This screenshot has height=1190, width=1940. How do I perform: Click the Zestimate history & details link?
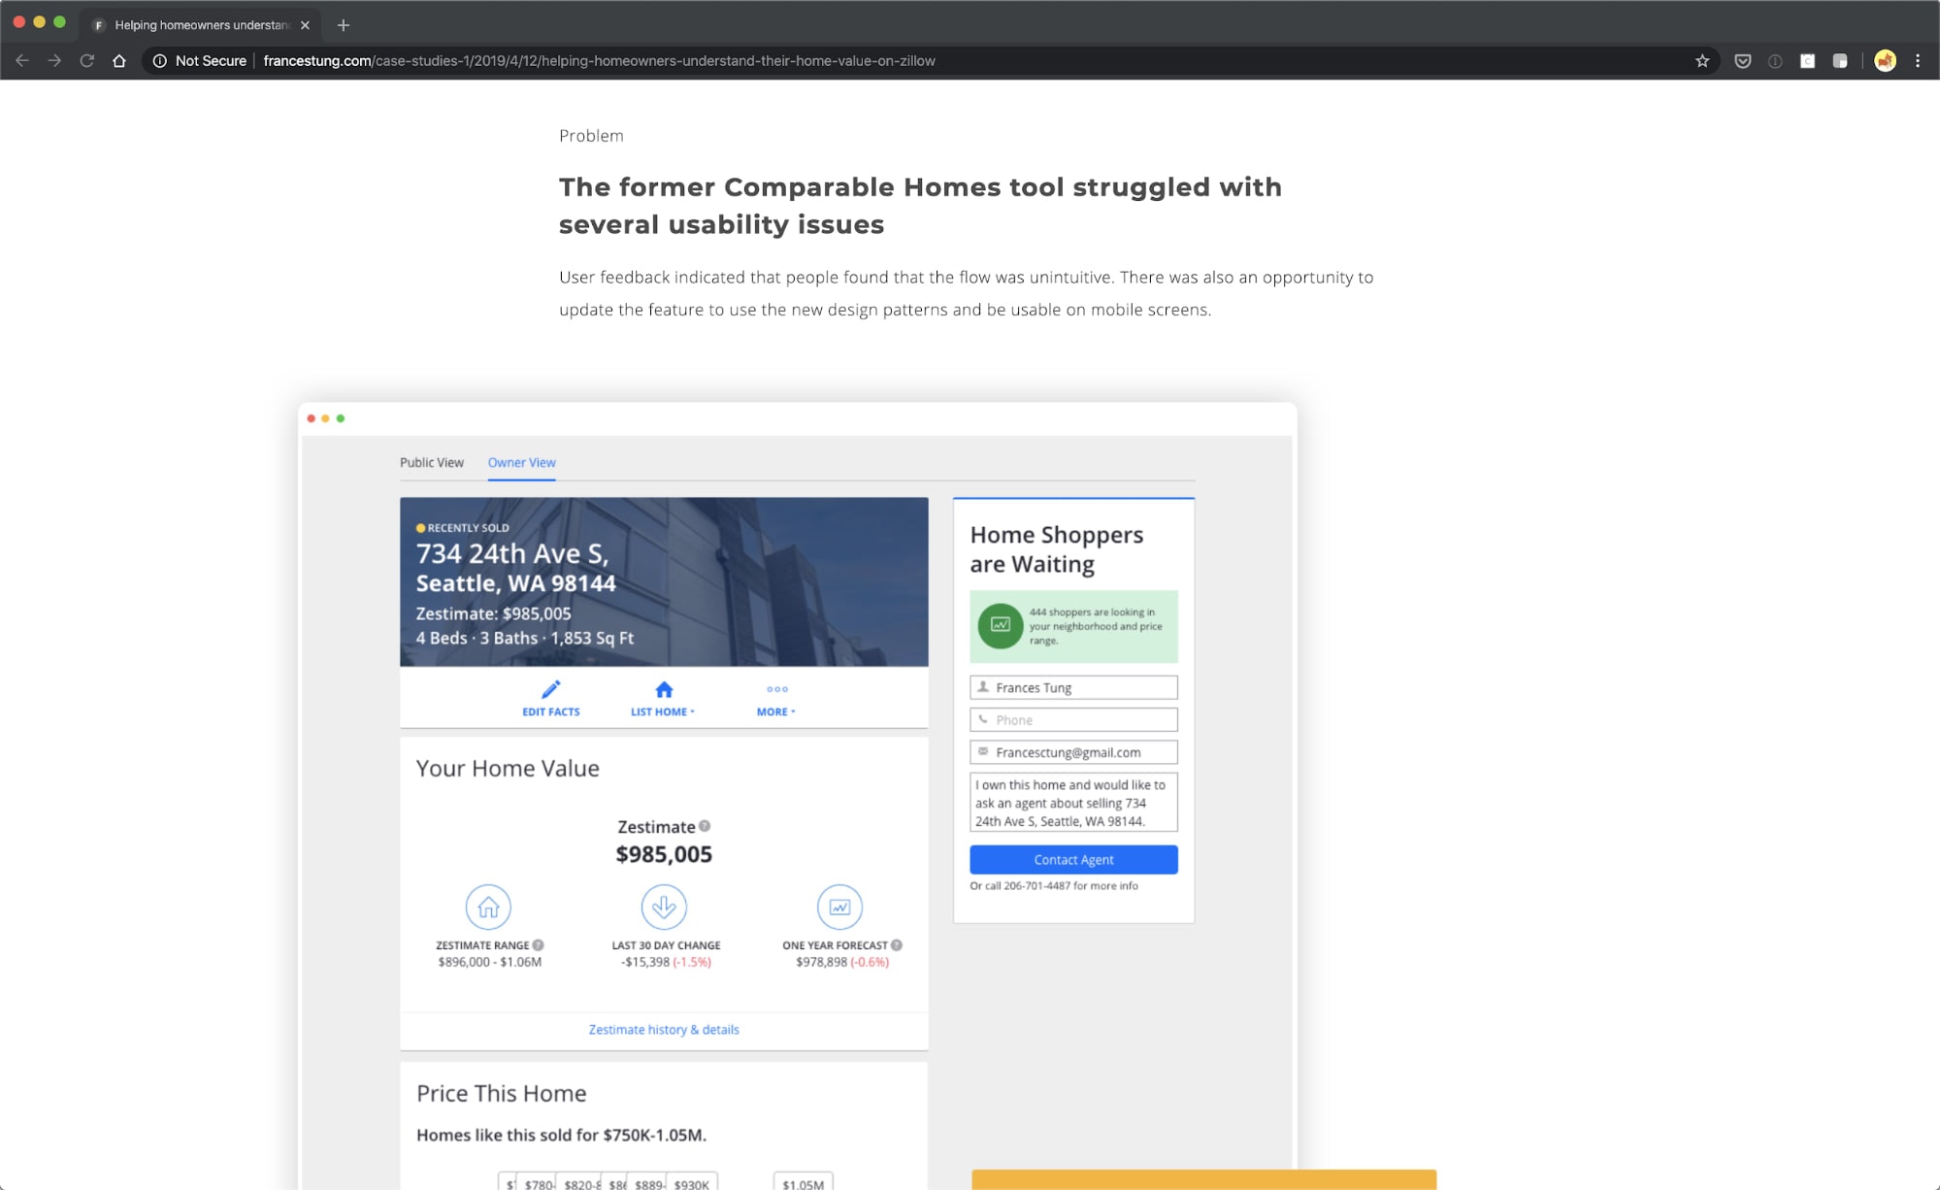(665, 1028)
